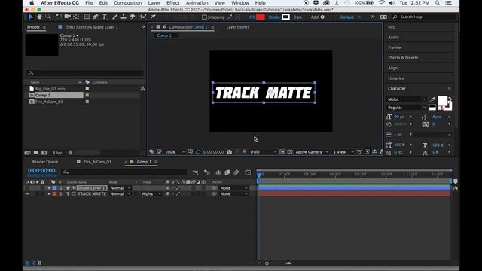Expand TRACK MATTE layer properties triangle
Viewport: 482px width, 271px height.
click(x=49, y=194)
